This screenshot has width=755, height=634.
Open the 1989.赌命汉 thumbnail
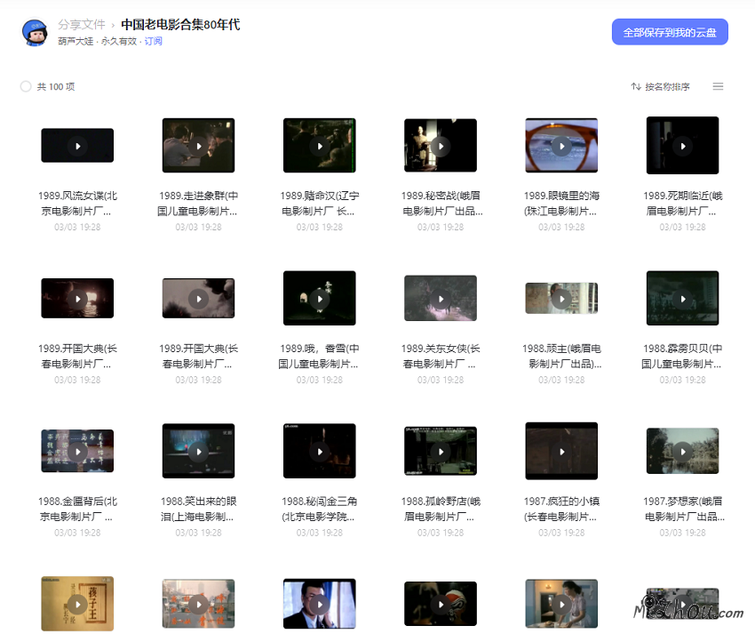(x=320, y=145)
